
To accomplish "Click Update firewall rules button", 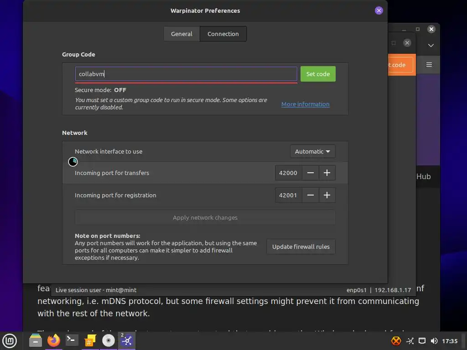I will pos(301,247).
